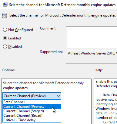
Task: Click the 'At least Windows Server 2016' text
Action: [x=92, y=53]
